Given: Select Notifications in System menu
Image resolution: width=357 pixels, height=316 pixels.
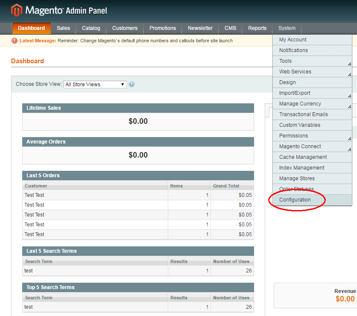Looking at the screenshot, I should [x=312, y=50].
